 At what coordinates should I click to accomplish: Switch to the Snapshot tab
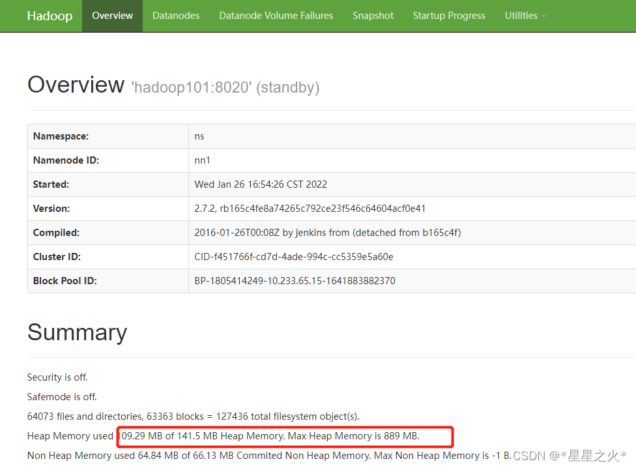[x=373, y=16]
